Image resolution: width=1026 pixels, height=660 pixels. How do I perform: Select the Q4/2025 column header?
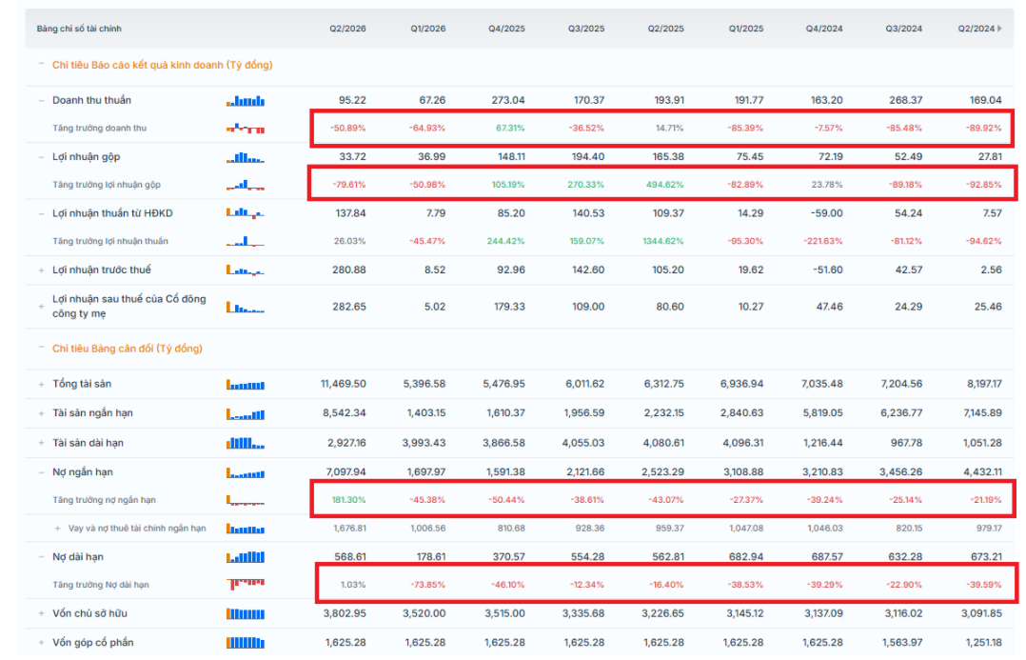click(506, 29)
